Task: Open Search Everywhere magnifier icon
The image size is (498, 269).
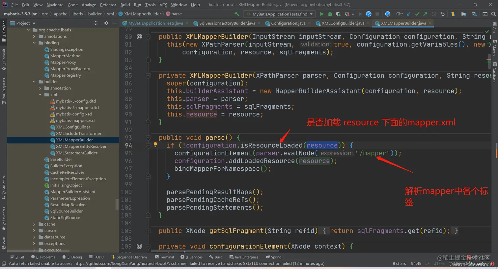Action: 493,14
